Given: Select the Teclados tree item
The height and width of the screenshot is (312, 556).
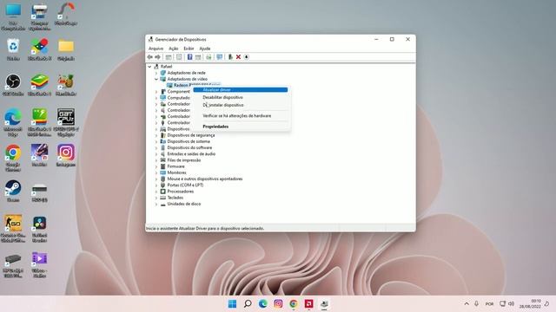Looking at the screenshot, I should 175,198.
